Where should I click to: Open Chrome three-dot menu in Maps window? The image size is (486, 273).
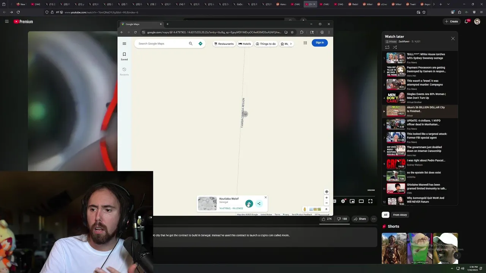click(329, 32)
